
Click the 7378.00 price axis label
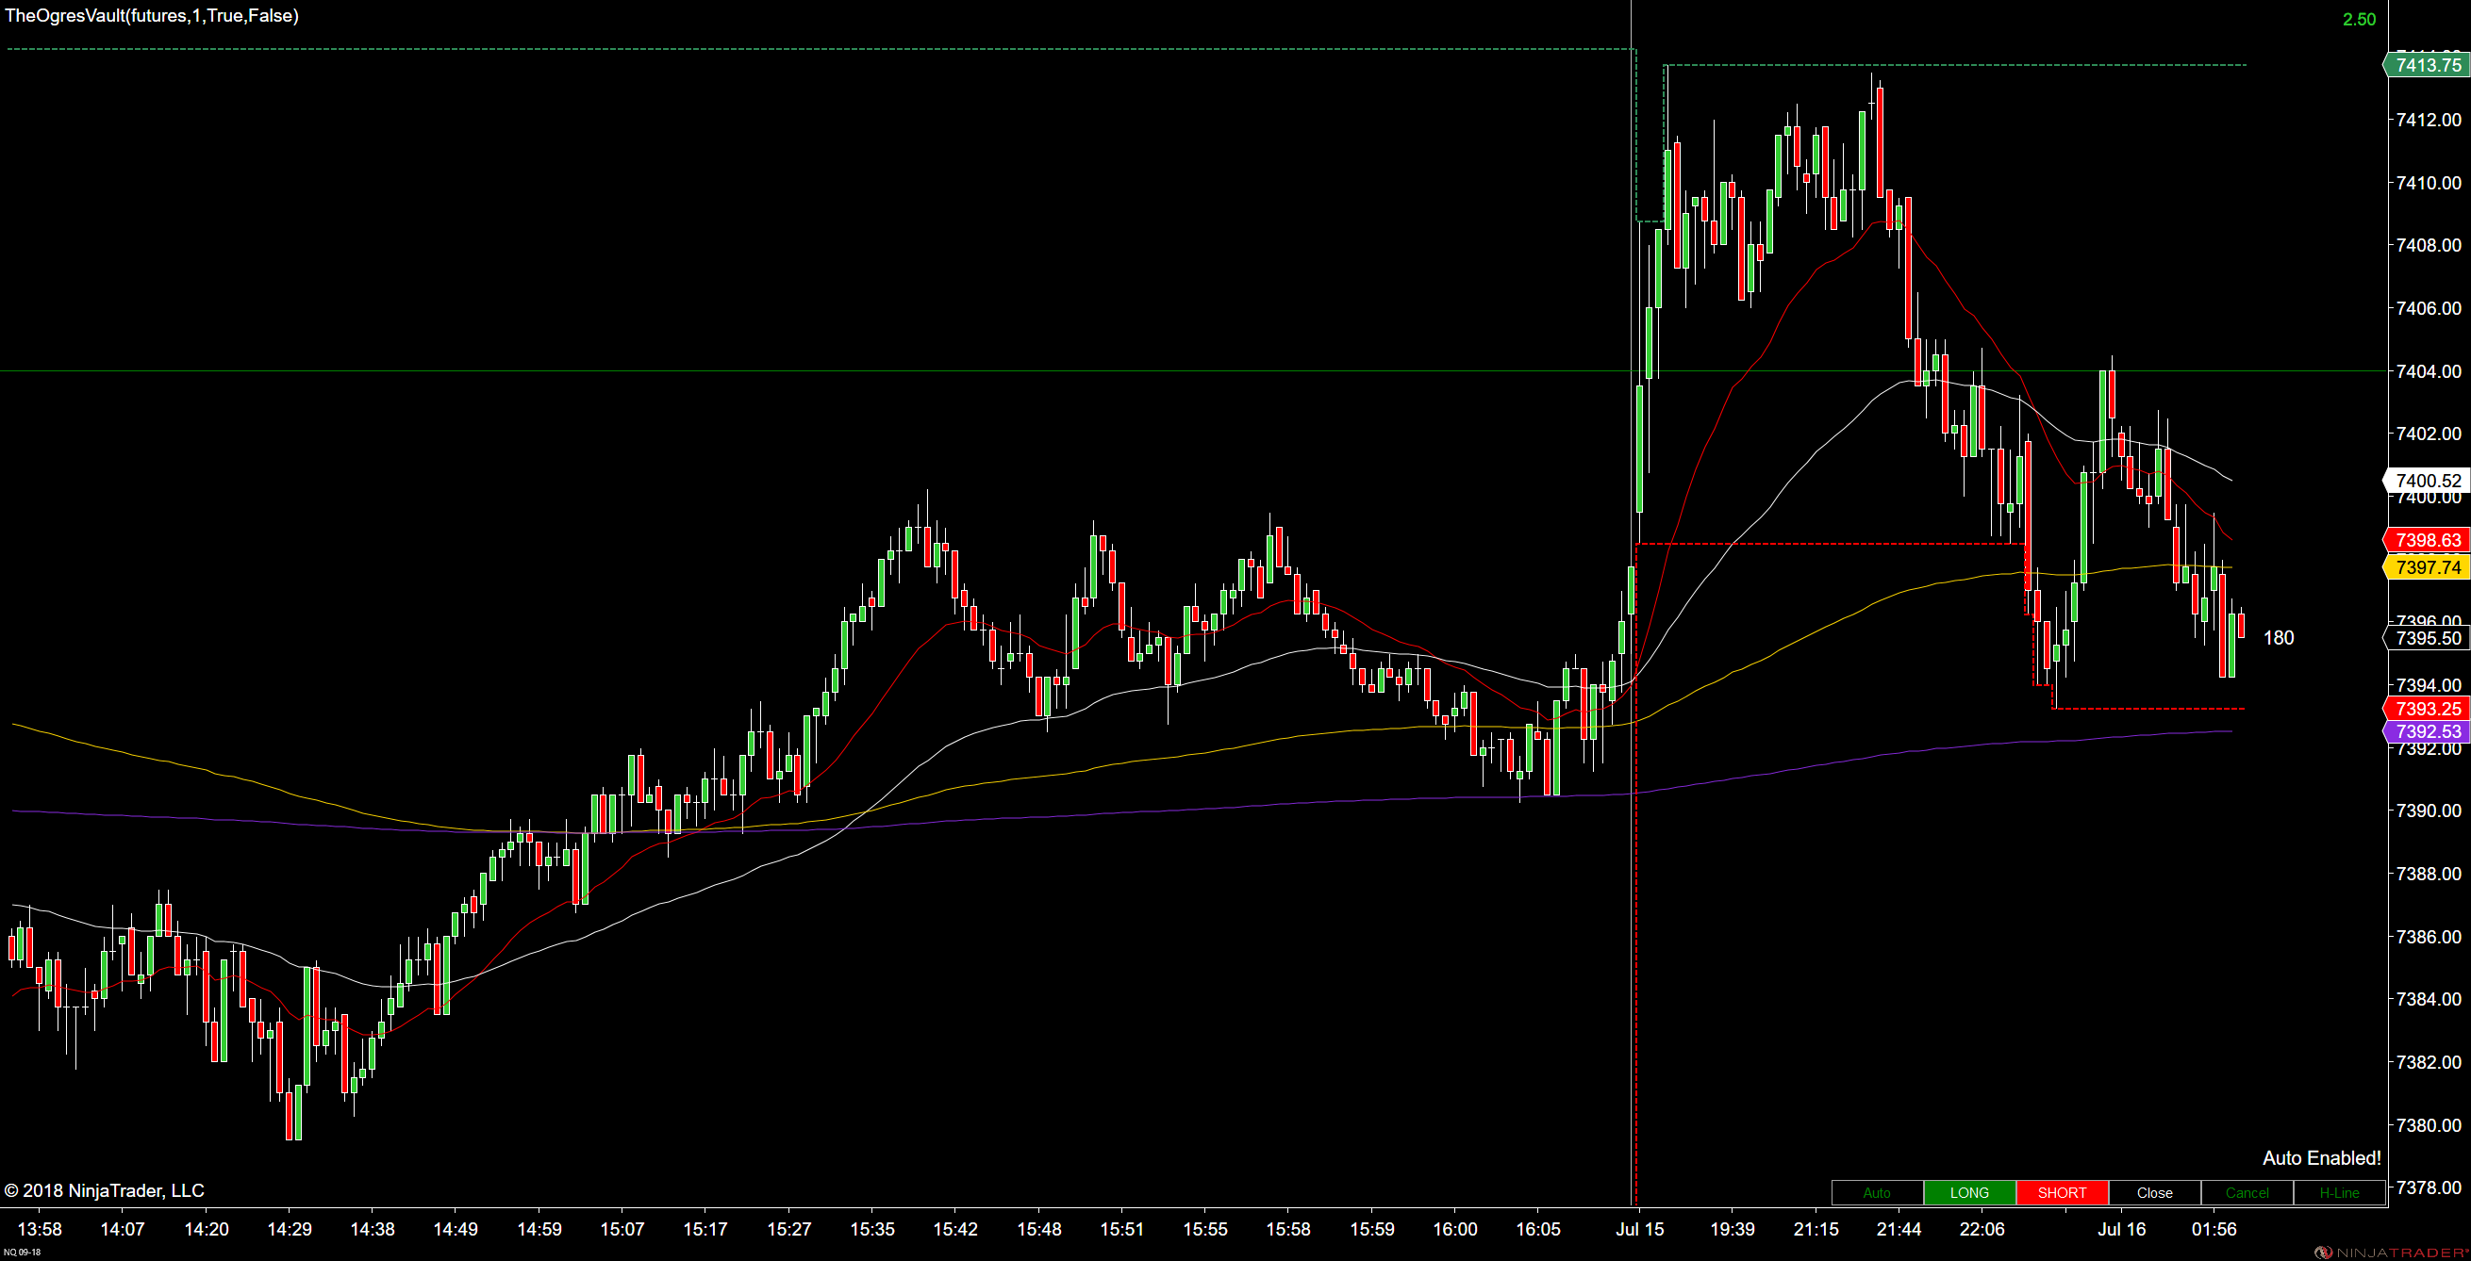[2429, 1187]
